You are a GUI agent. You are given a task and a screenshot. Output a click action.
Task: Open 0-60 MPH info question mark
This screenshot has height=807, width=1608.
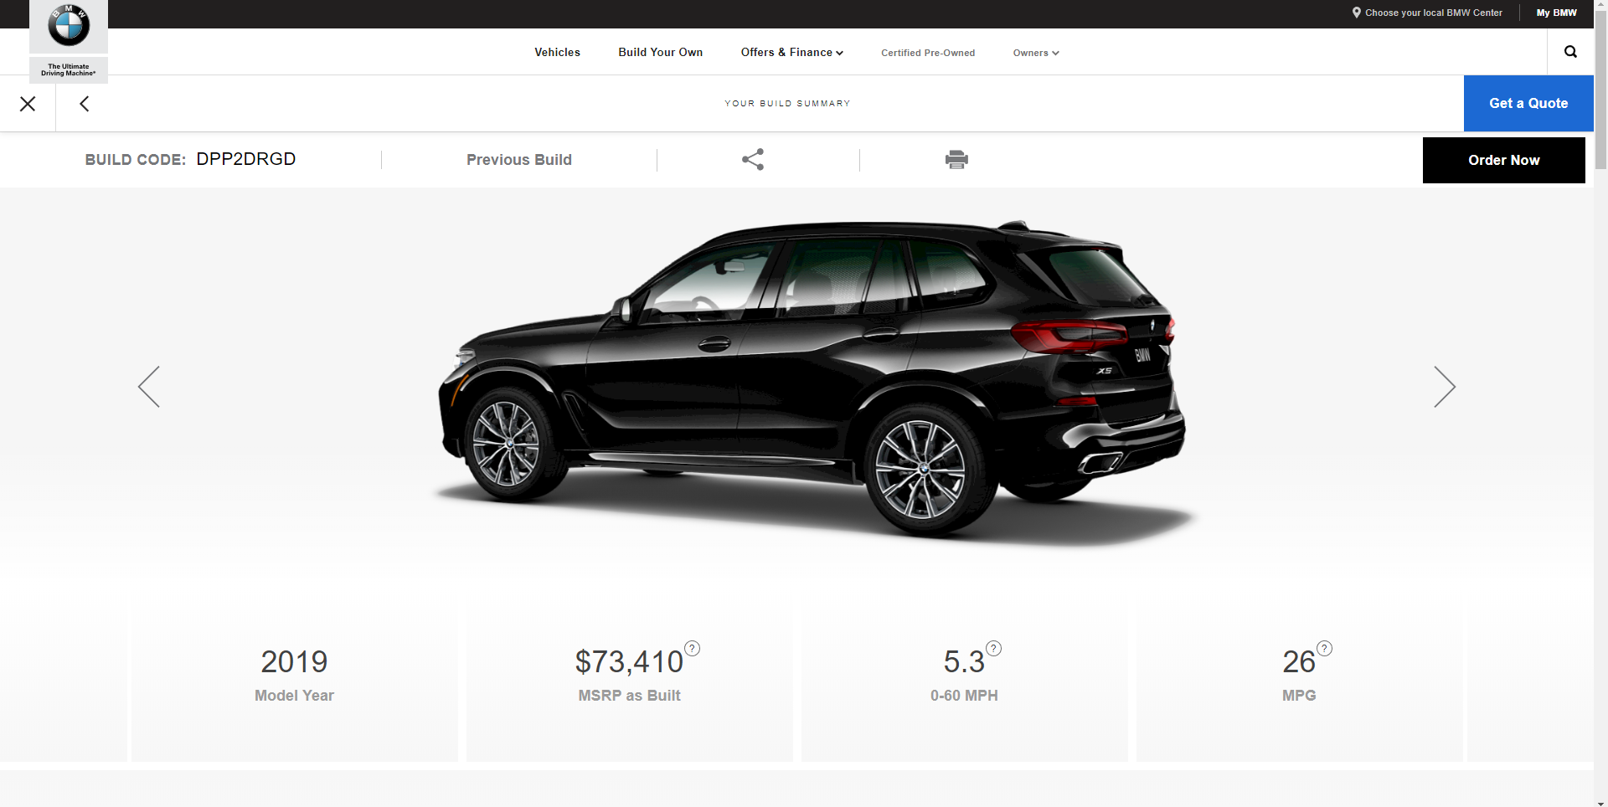[x=994, y=649]
